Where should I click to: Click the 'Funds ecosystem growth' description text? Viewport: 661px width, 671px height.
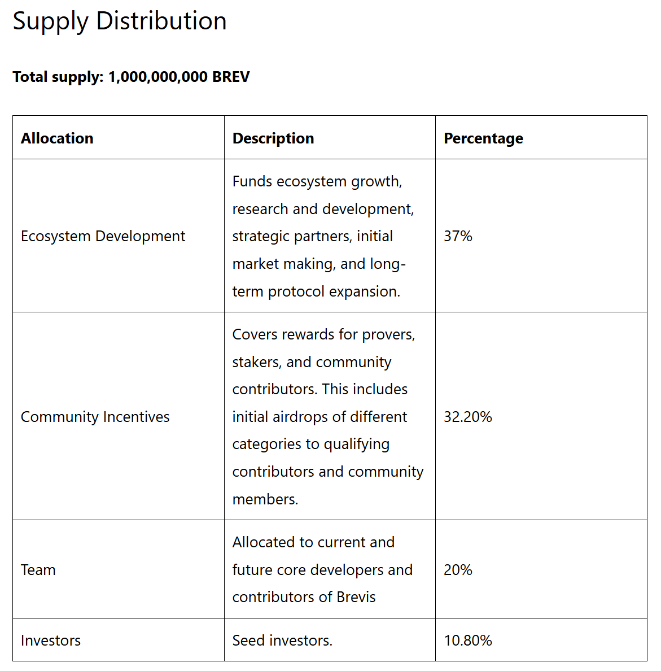coord(317,181)
